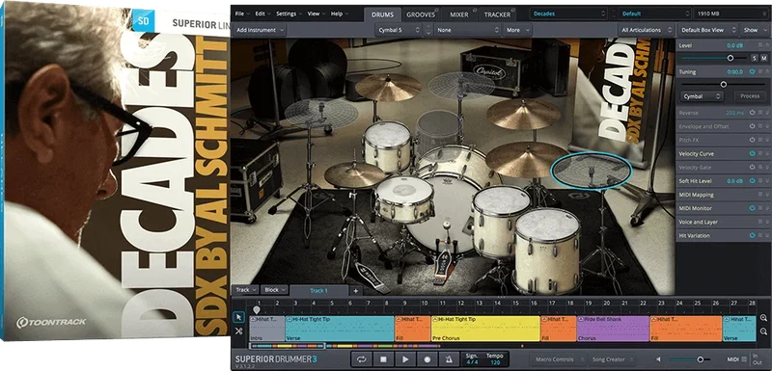Open Macro Controls panel
Viewport: 772px width, 371px height.
tap(557, 359)
